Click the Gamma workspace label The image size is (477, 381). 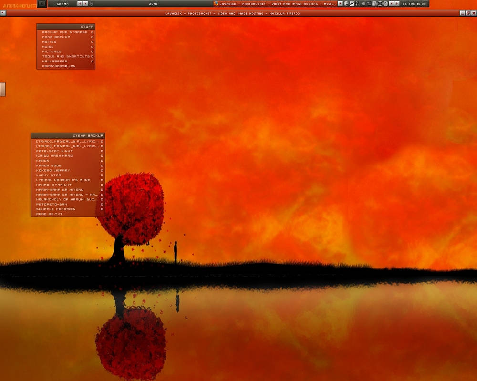62,4
